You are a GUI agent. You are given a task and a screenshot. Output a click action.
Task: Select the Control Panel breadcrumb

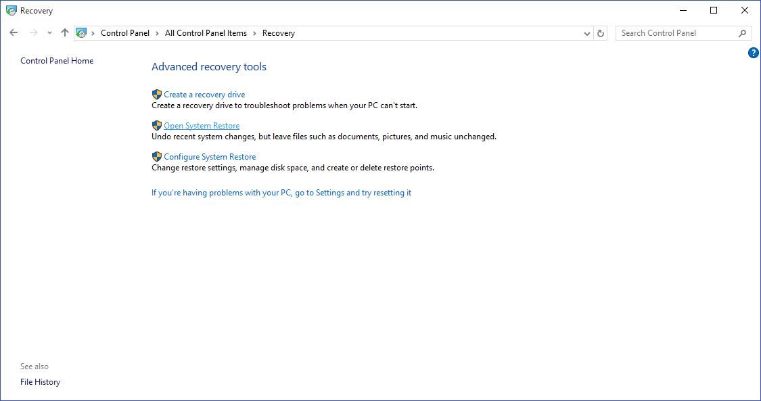(x=125, y=32)
